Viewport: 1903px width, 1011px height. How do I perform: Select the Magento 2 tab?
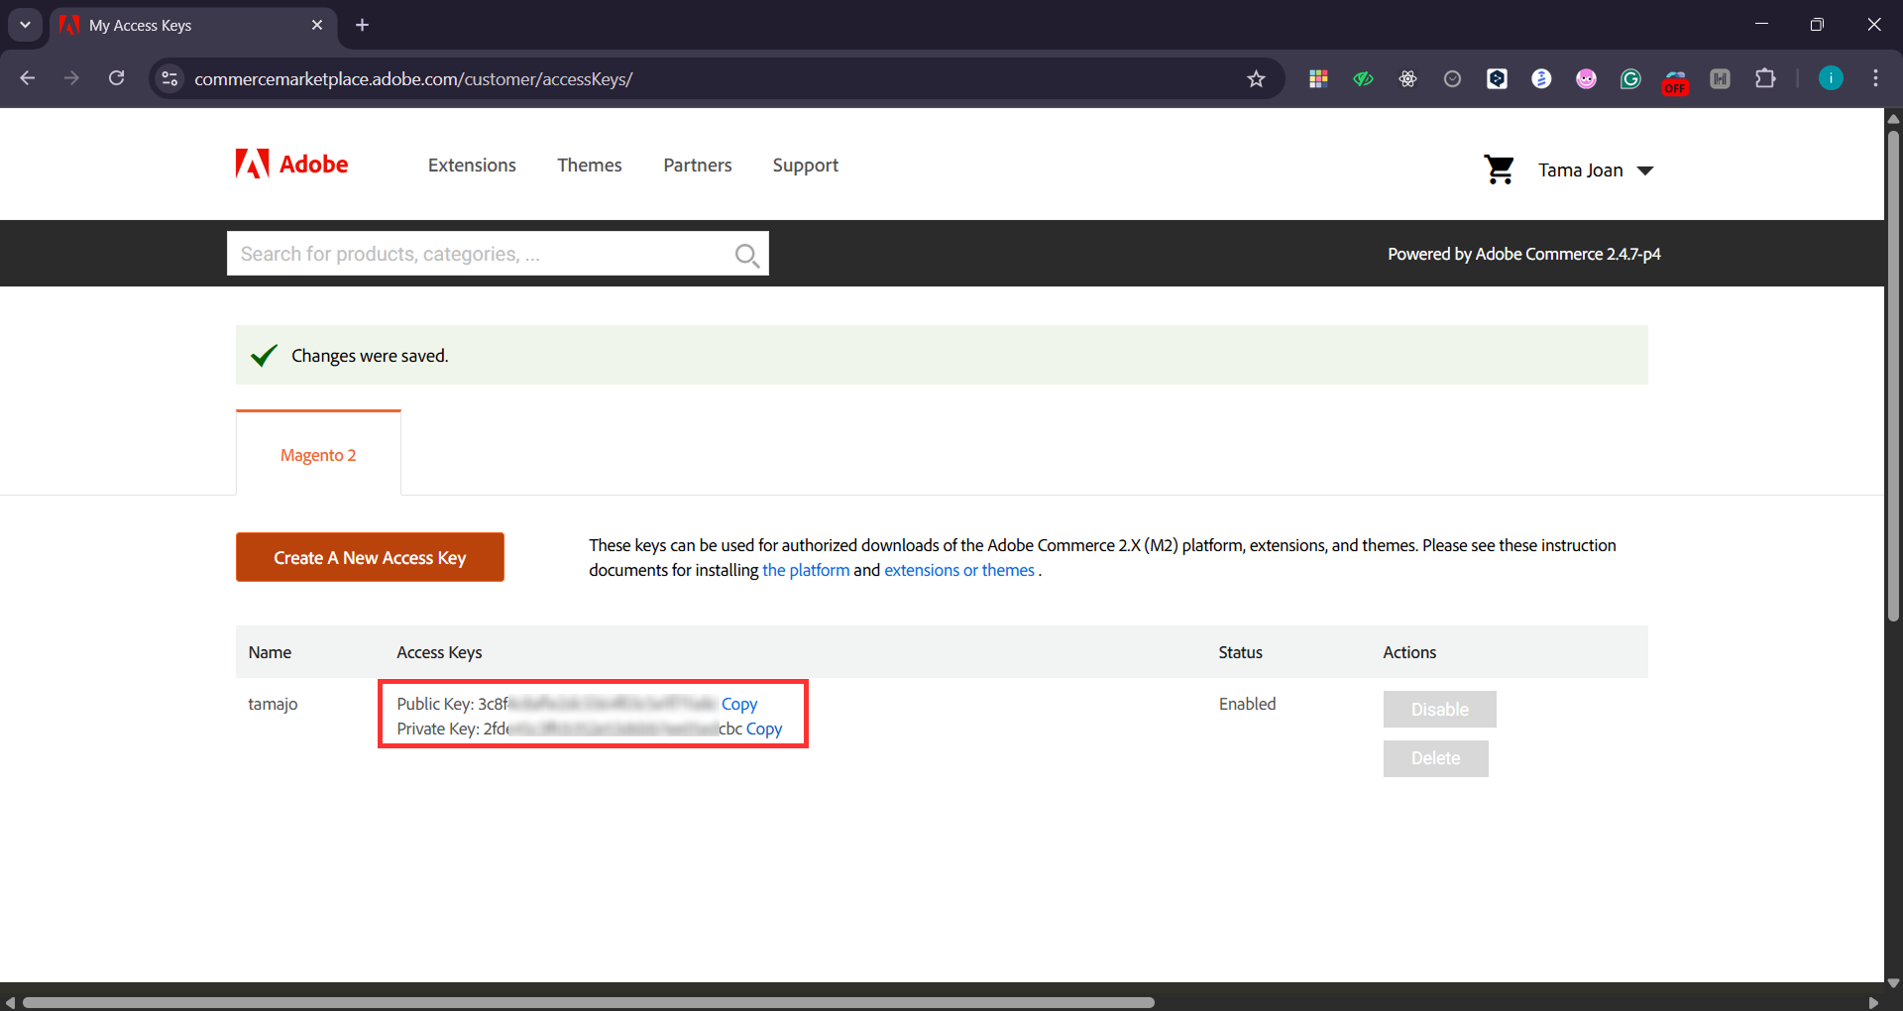coord(318,455)
